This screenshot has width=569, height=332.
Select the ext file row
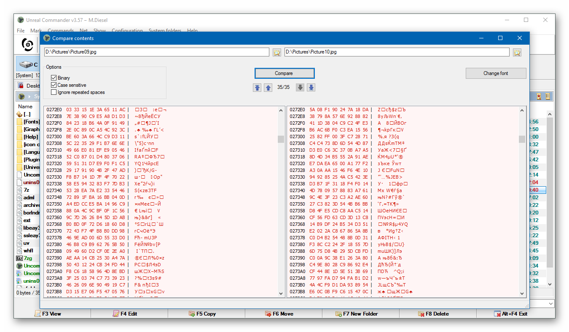pos(27,220)
